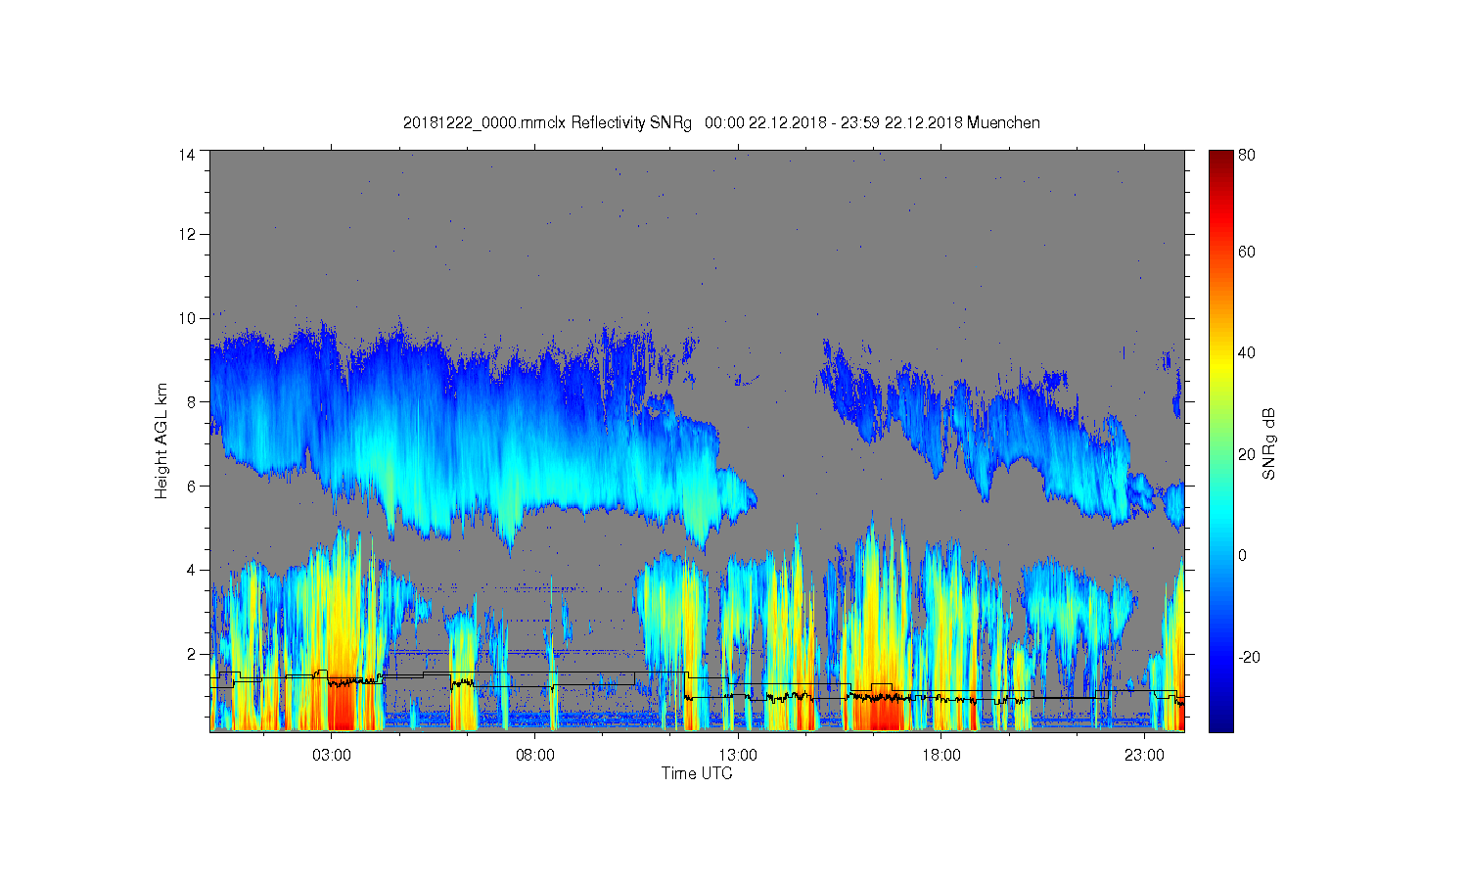Click the plot title file name 20181222_0000.mmclx
The width and height of the screenshot is (1468, 881).
pyautogui.click(x=484, y=123)
